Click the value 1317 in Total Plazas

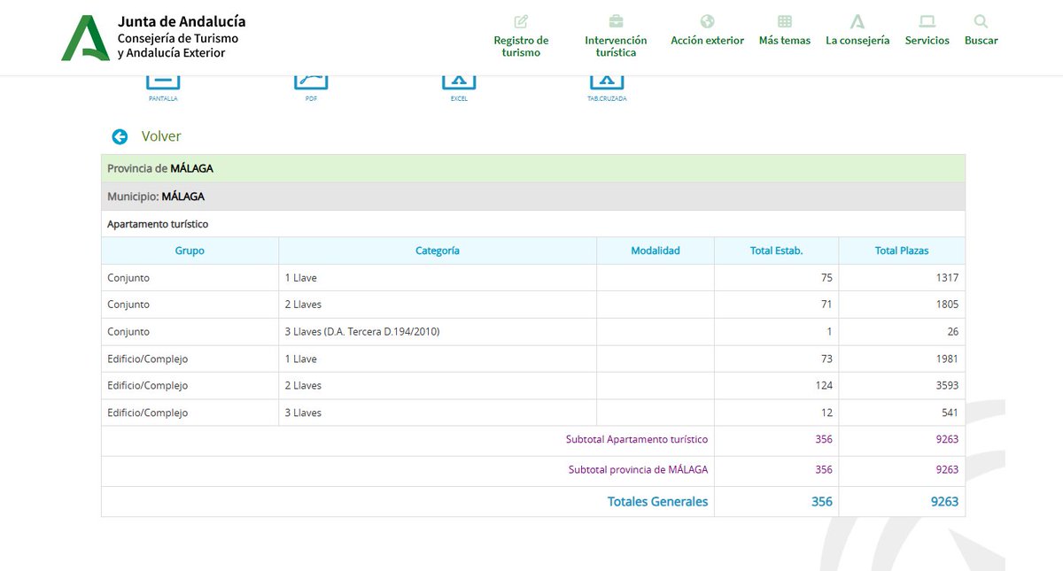pos(947,278)
